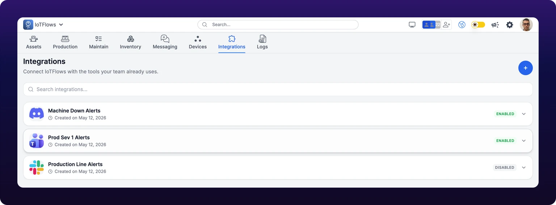Click ENABLED badge on Prod Sev 1 Alerts

(505, 141)
